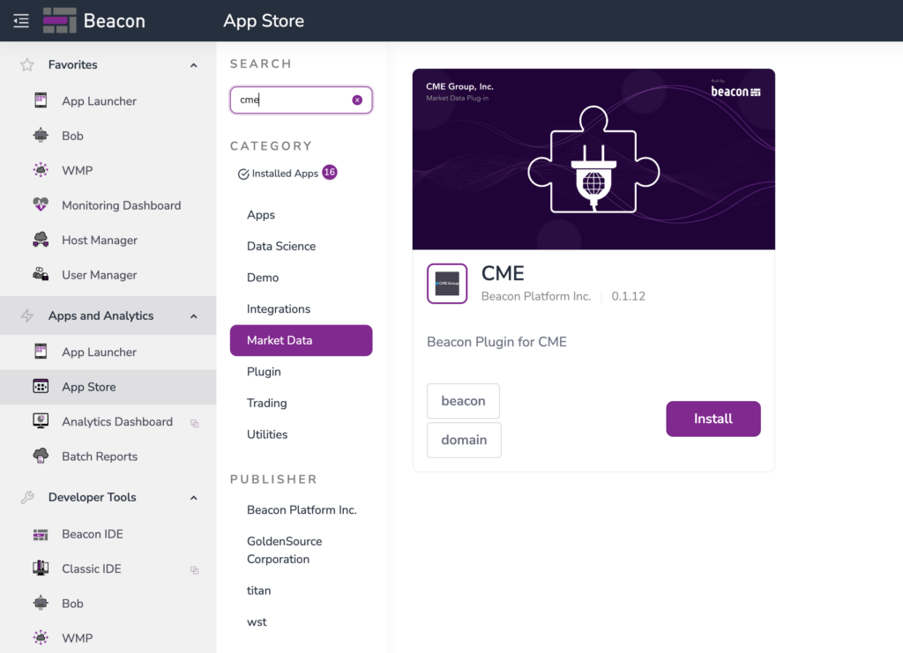
Task: Click the beacon tag on the CME card
Action: [x=463, y=401]
